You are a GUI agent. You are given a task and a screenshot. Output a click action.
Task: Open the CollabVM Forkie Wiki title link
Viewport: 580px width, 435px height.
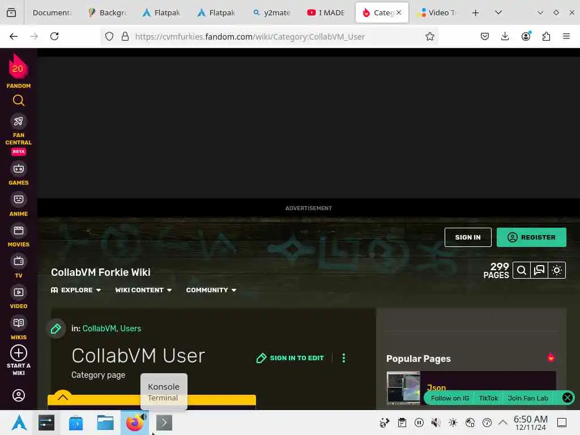pos(101,272)
